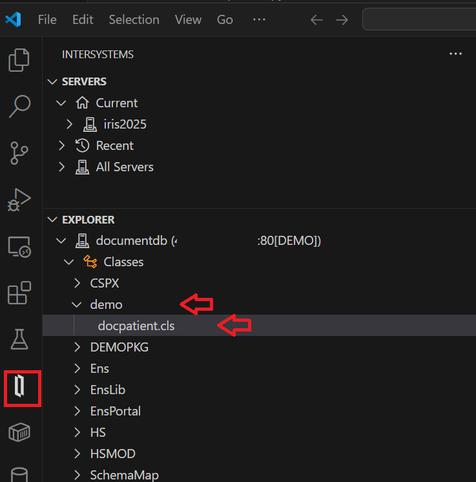Select the All Servers label
Screen dimensions: 476x482
pyautogui.click(x=125, y=167)
